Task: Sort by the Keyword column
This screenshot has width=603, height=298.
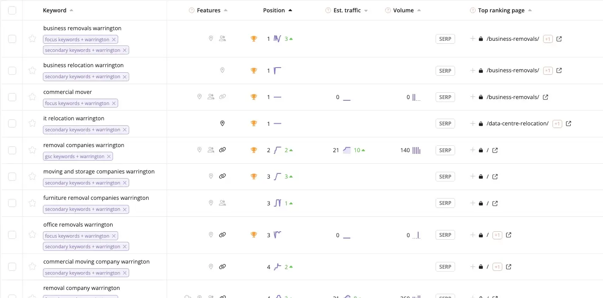Action: (55, 11)
